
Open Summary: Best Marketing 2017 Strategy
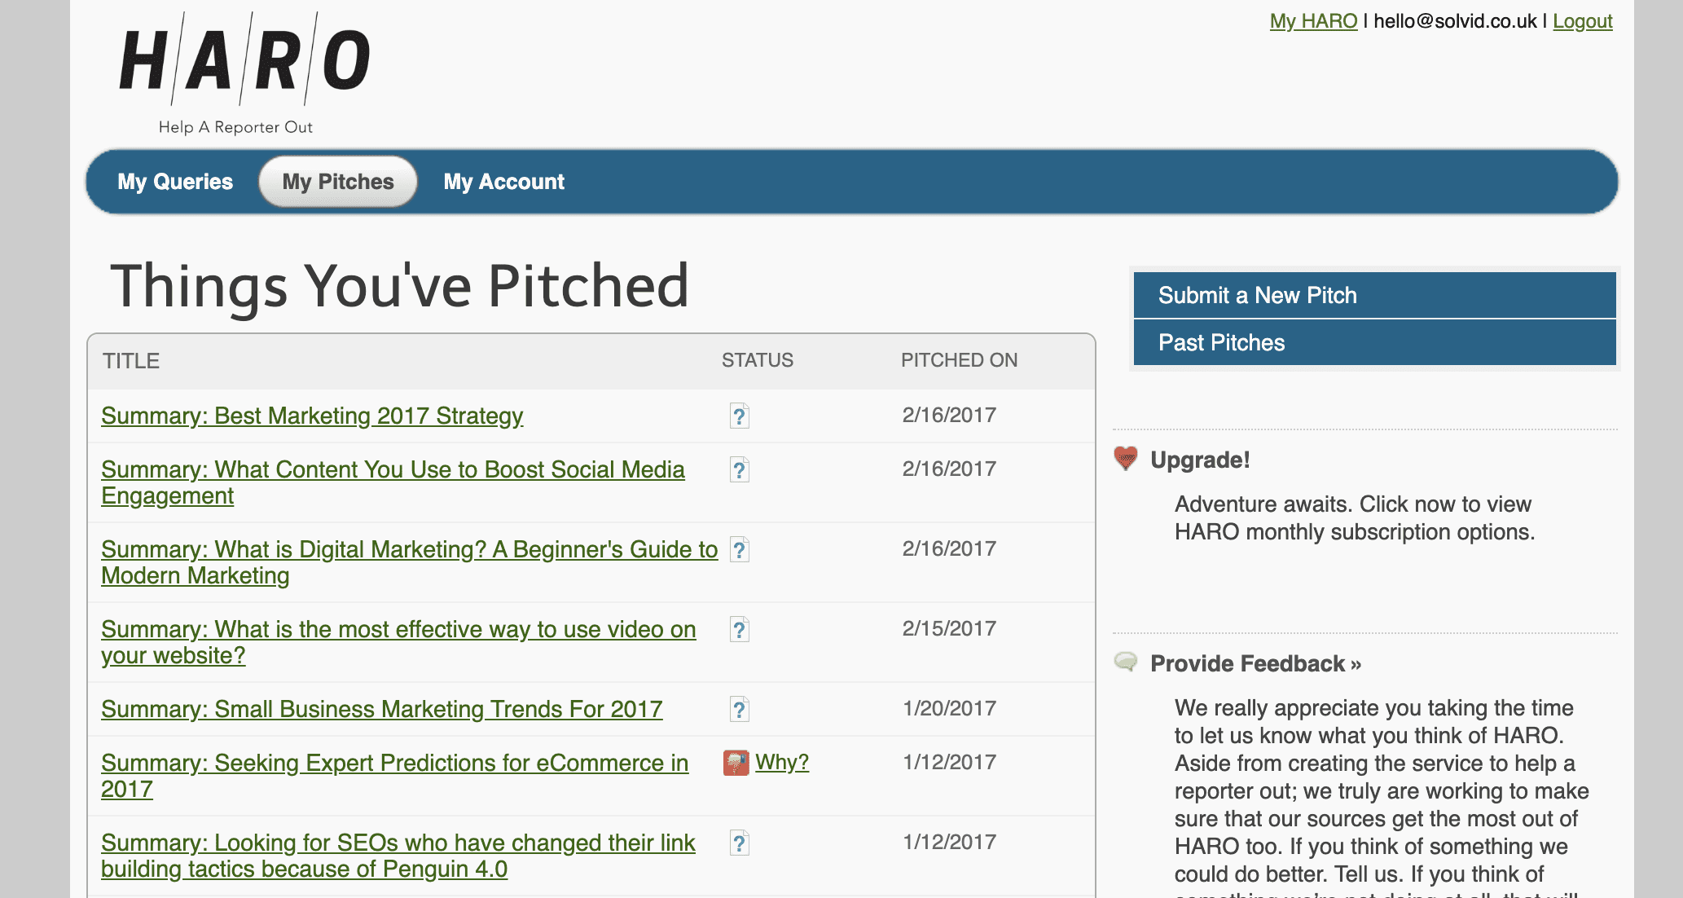click(x=312, y=416)
